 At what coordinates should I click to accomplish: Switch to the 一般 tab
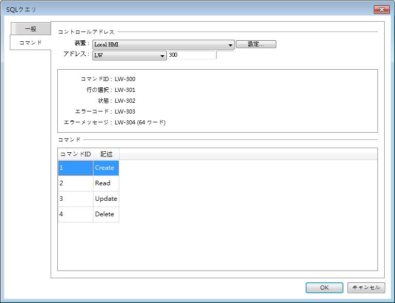tap(30, 29)
